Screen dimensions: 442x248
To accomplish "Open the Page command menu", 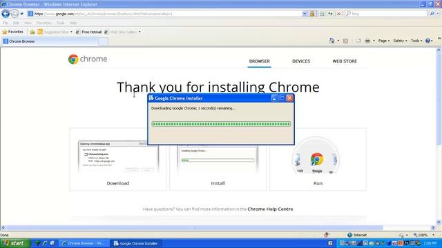I will point(384,41).
